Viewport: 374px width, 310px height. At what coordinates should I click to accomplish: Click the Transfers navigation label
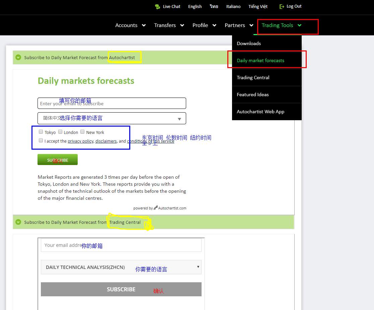[x=165, y=25]
